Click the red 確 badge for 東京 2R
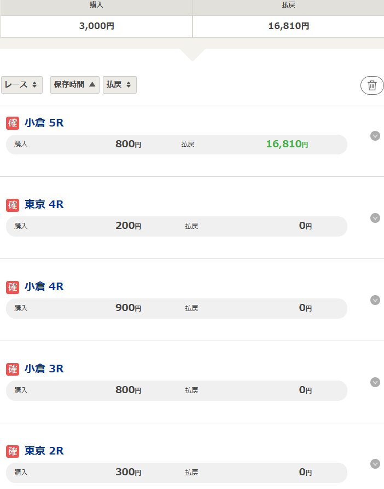Screen dimensions: 384x489 pyautogui.click(x=13, y=451)
